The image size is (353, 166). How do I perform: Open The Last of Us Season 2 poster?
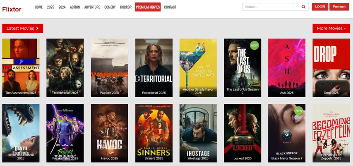click(x=243, y=68)
